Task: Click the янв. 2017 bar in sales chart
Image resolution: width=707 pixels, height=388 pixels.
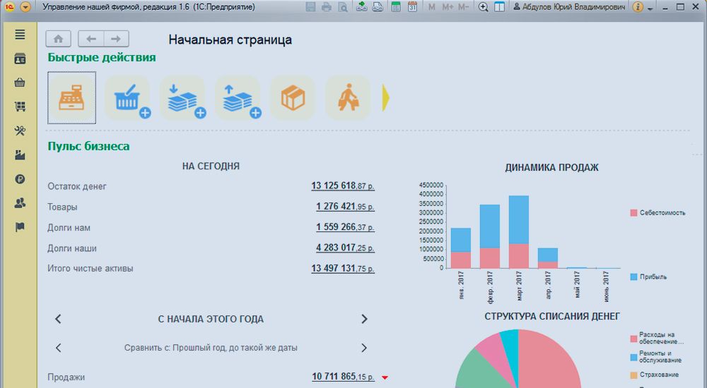Action: pyautogui.click(x=461, y=248)
